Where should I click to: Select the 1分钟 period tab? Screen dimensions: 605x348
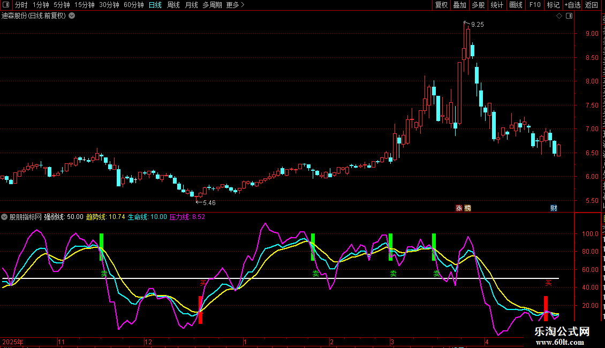[41, 5]
